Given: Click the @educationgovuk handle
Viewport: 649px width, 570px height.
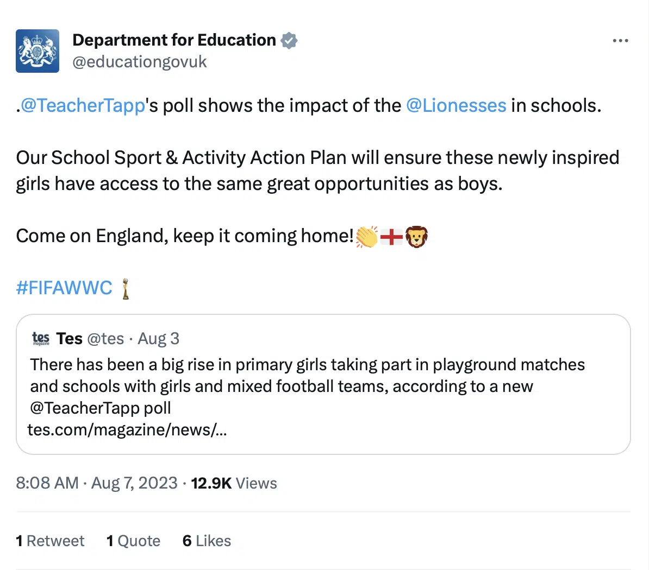Looking at the screenshot, I should (x=140, y=61).
